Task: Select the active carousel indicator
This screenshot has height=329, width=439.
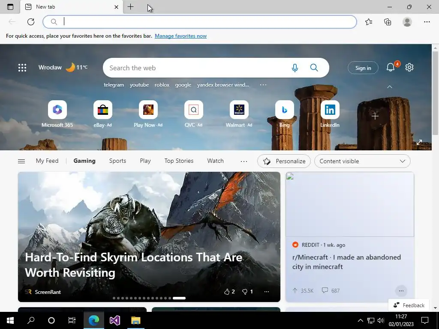Action: click(x=179, y=298)
